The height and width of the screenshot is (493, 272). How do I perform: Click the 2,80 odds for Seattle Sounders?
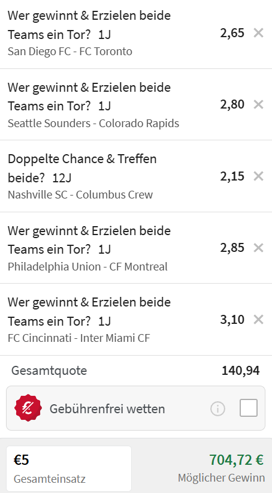[x=232, y=104]
